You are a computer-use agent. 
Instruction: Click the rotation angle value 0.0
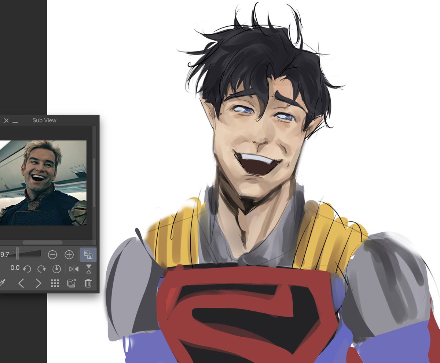[x=15, y=268]
